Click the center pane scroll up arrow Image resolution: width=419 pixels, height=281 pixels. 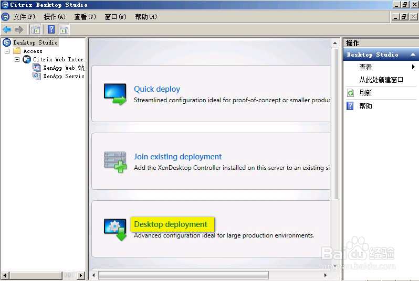coord(335,43)
